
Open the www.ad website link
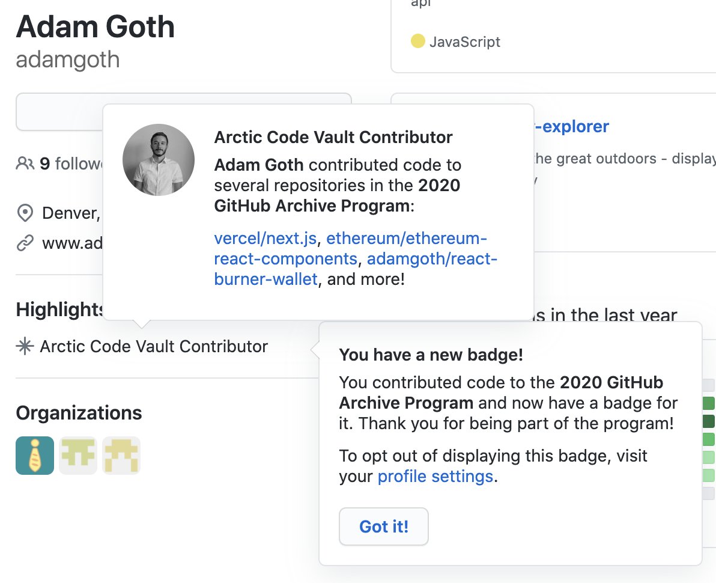click(x=73, y=243)
